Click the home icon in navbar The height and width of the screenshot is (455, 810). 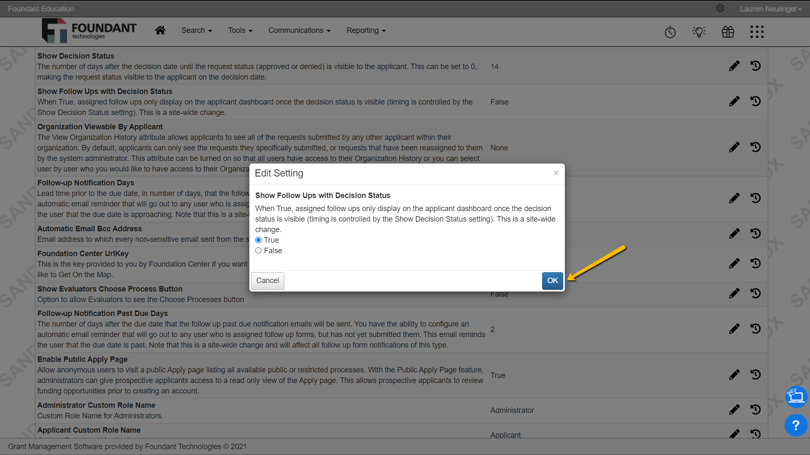tap(160, 30)
